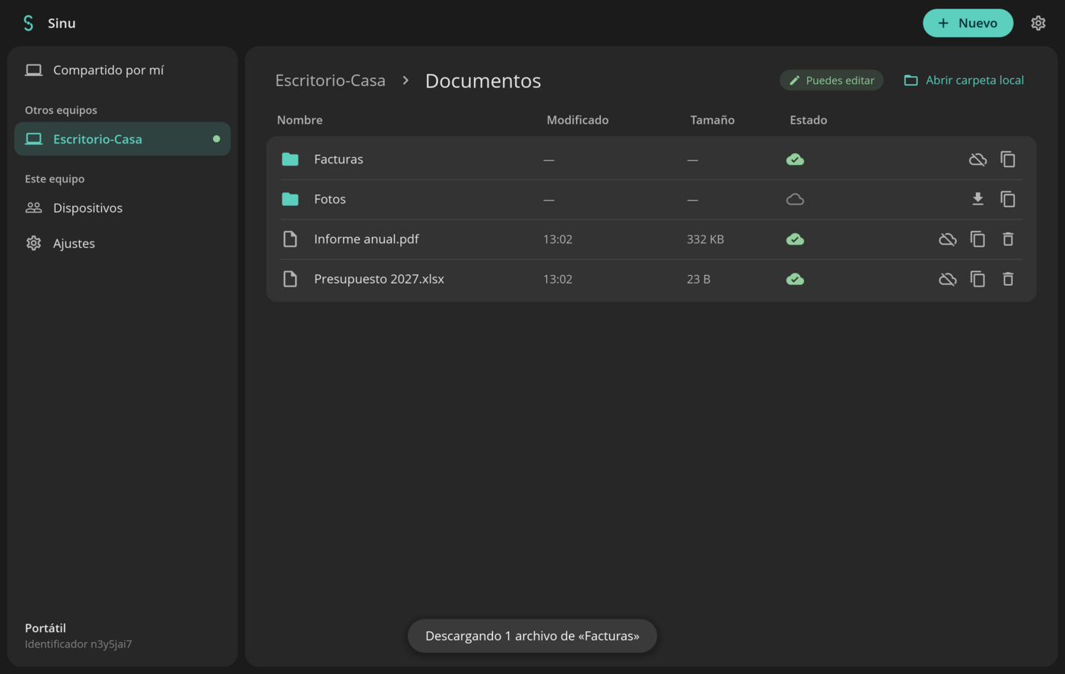This screenshot has height=674, width=1065.
Task: Open the Fotos folder name
Action: (329, 199)
